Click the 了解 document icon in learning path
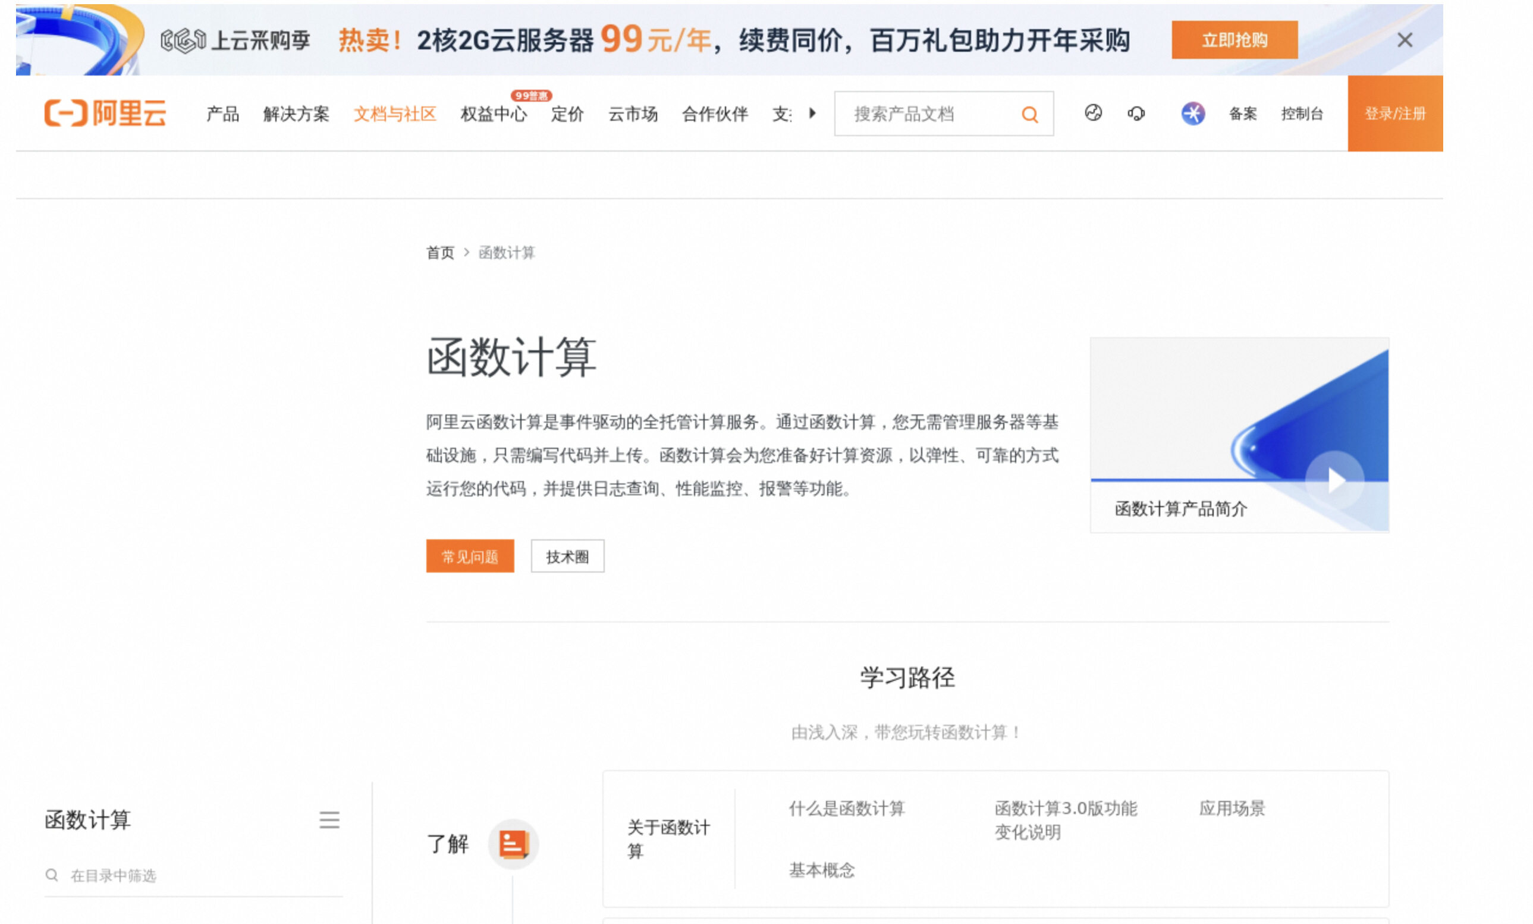This screenshot has height=924, width=1533. click(513, 845)
